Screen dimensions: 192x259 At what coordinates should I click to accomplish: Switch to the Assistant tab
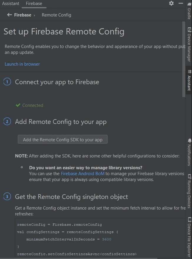[x=11, y=4]
